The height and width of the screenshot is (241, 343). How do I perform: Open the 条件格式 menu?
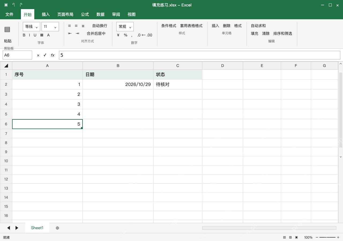pos(169,26)
